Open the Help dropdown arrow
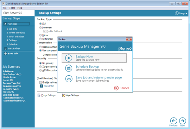The image size is (190, 129). point(186,13)
